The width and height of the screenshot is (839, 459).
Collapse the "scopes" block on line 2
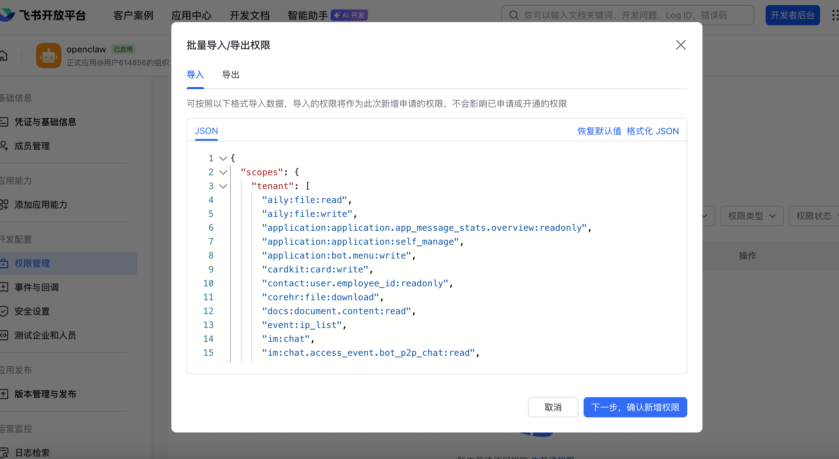pos(223,172)
